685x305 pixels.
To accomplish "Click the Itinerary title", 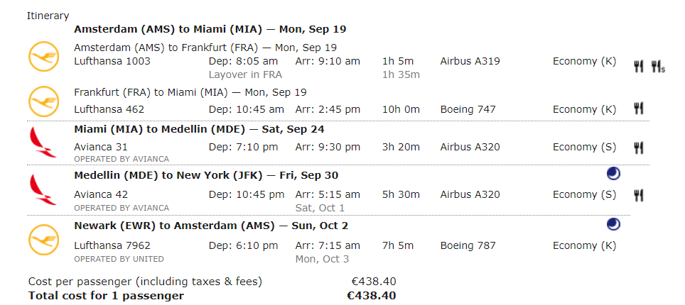I will [x=48, y=16].
